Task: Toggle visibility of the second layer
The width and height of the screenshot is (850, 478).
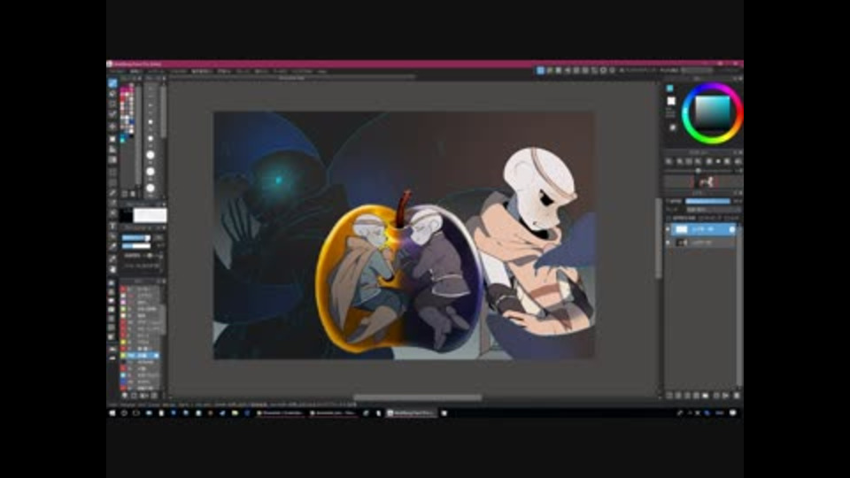Action: click(668, 243)
